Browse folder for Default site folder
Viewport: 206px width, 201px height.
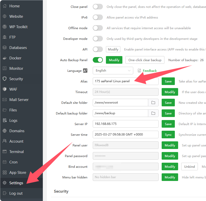[x=153, y=103]
